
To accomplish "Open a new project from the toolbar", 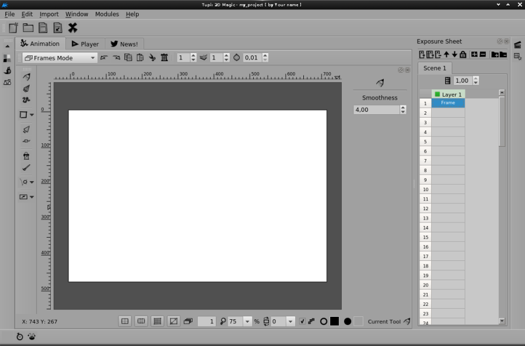I will point(13,27).
